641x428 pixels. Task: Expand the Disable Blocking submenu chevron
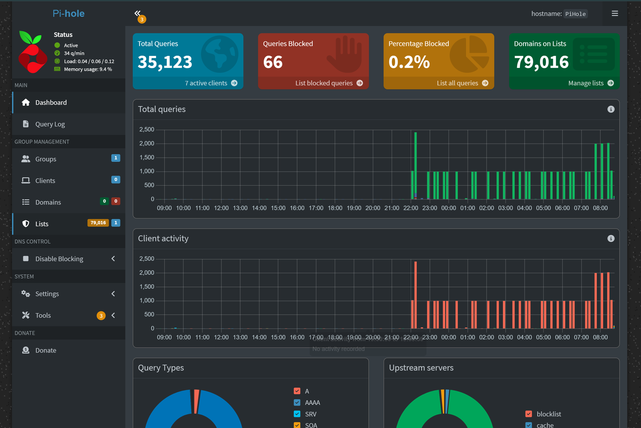coord(113,259)
